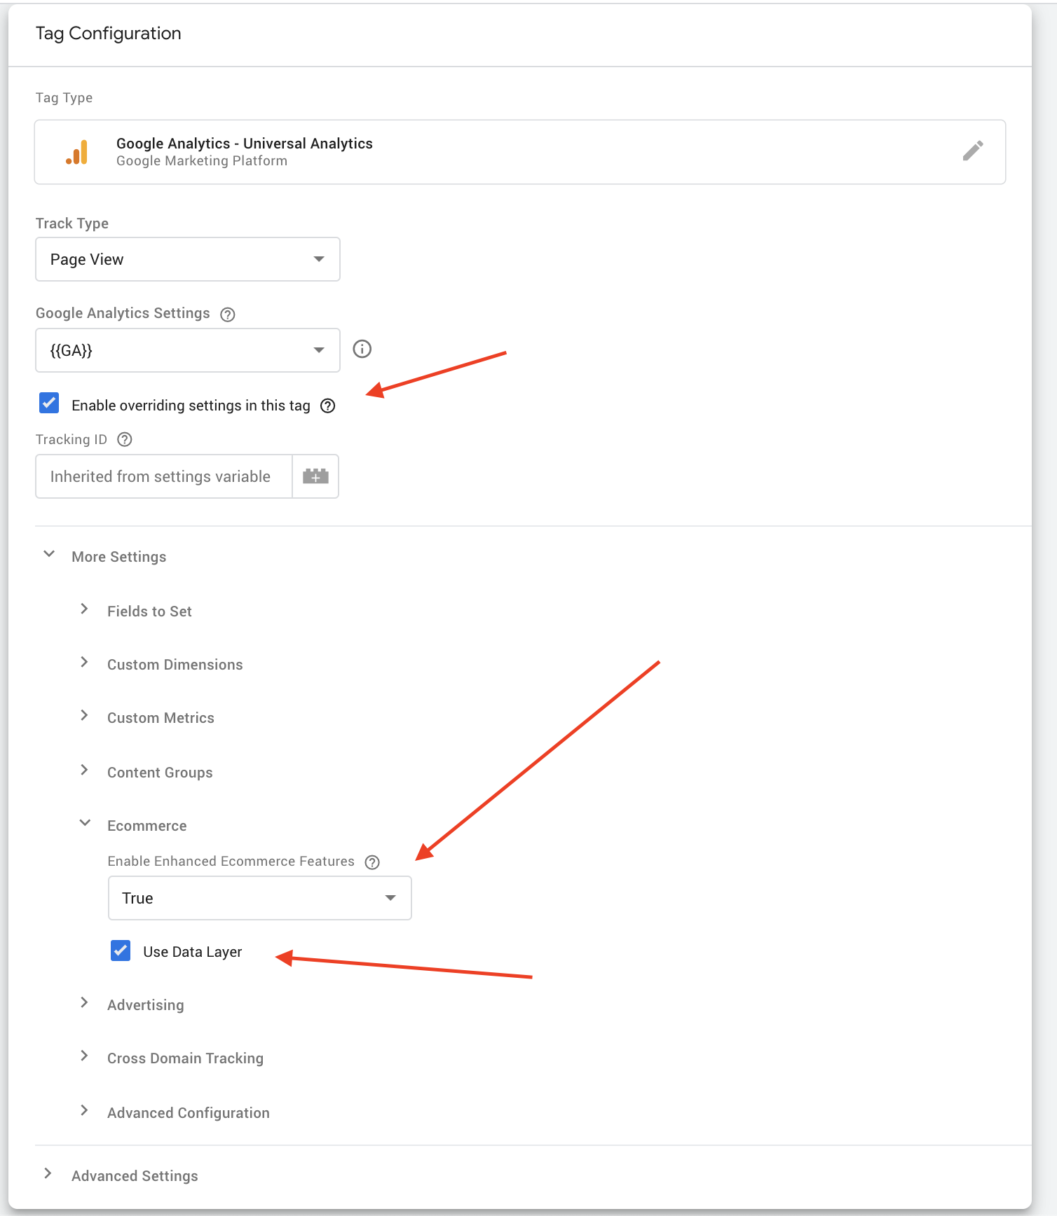Expand Fields to Set
Image resolution: width=1057 pixels, height=1216 pixels.
click(x=135, y=612)
